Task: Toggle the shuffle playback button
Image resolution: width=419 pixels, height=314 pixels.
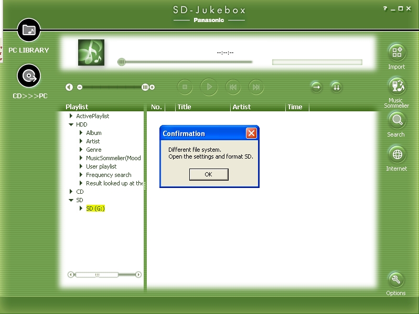Action: (x=336, y=87)
